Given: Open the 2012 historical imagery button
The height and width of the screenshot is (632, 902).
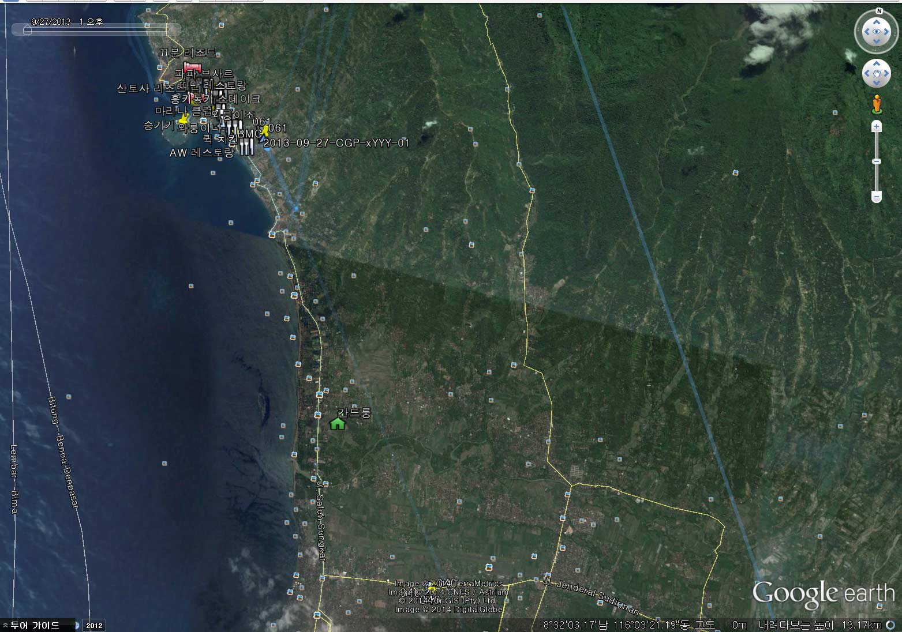Looking at the screenshot, I should [x=94, y=625].
